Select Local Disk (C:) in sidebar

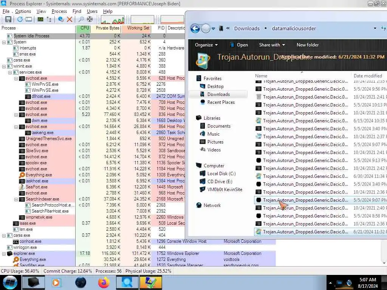tap(221, 174)
